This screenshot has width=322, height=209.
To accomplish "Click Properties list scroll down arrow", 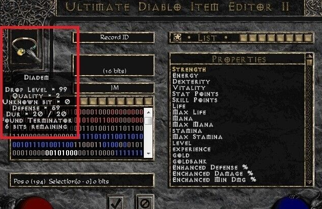I will pos(309,182).
